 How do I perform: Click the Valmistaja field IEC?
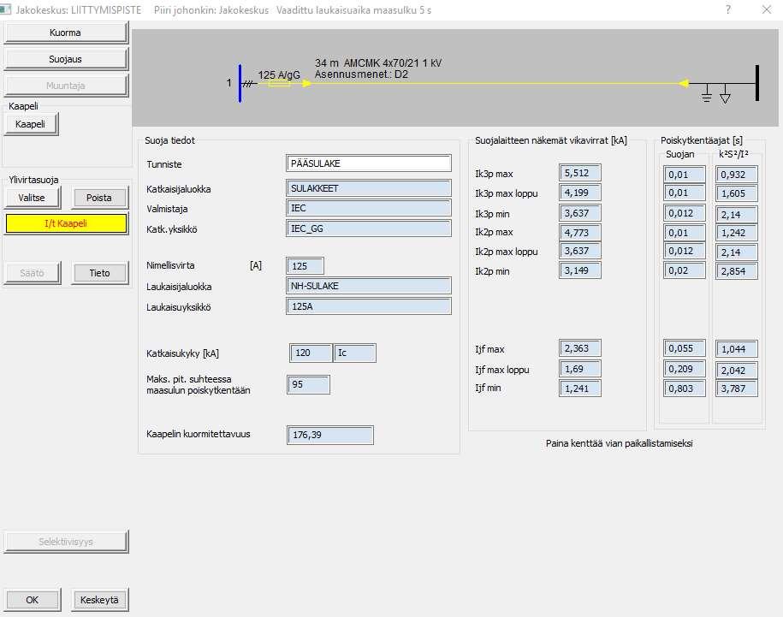pyautogui.click(x=369, y=208)
